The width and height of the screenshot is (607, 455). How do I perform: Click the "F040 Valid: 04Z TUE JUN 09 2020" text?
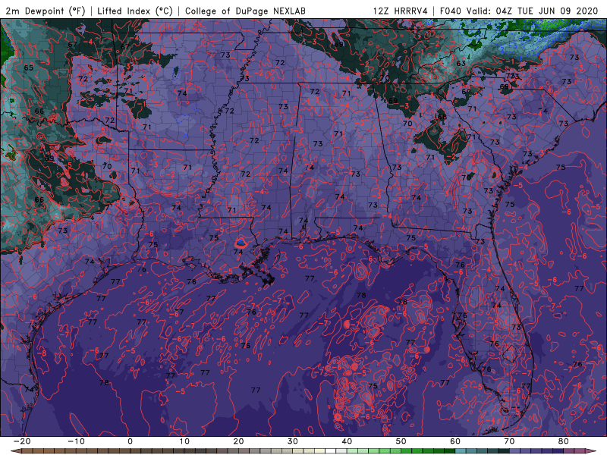[519, 11]
